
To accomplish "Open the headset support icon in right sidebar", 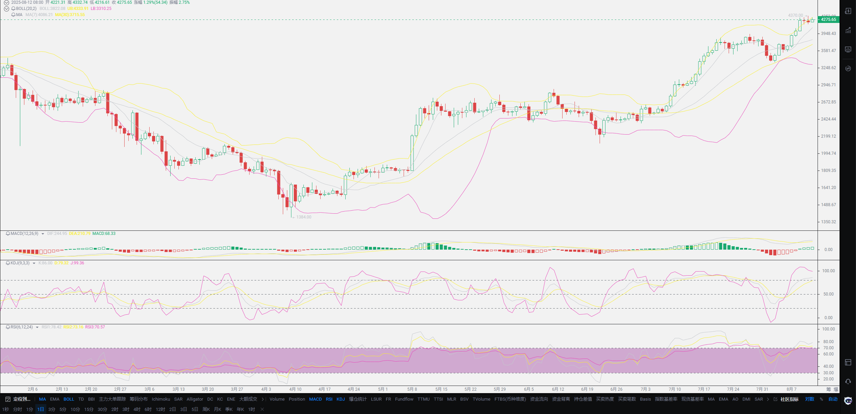I will 848,381.
